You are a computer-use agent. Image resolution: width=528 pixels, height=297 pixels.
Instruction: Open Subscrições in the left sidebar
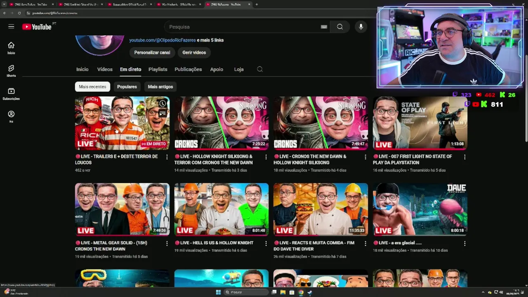(11, 94)
